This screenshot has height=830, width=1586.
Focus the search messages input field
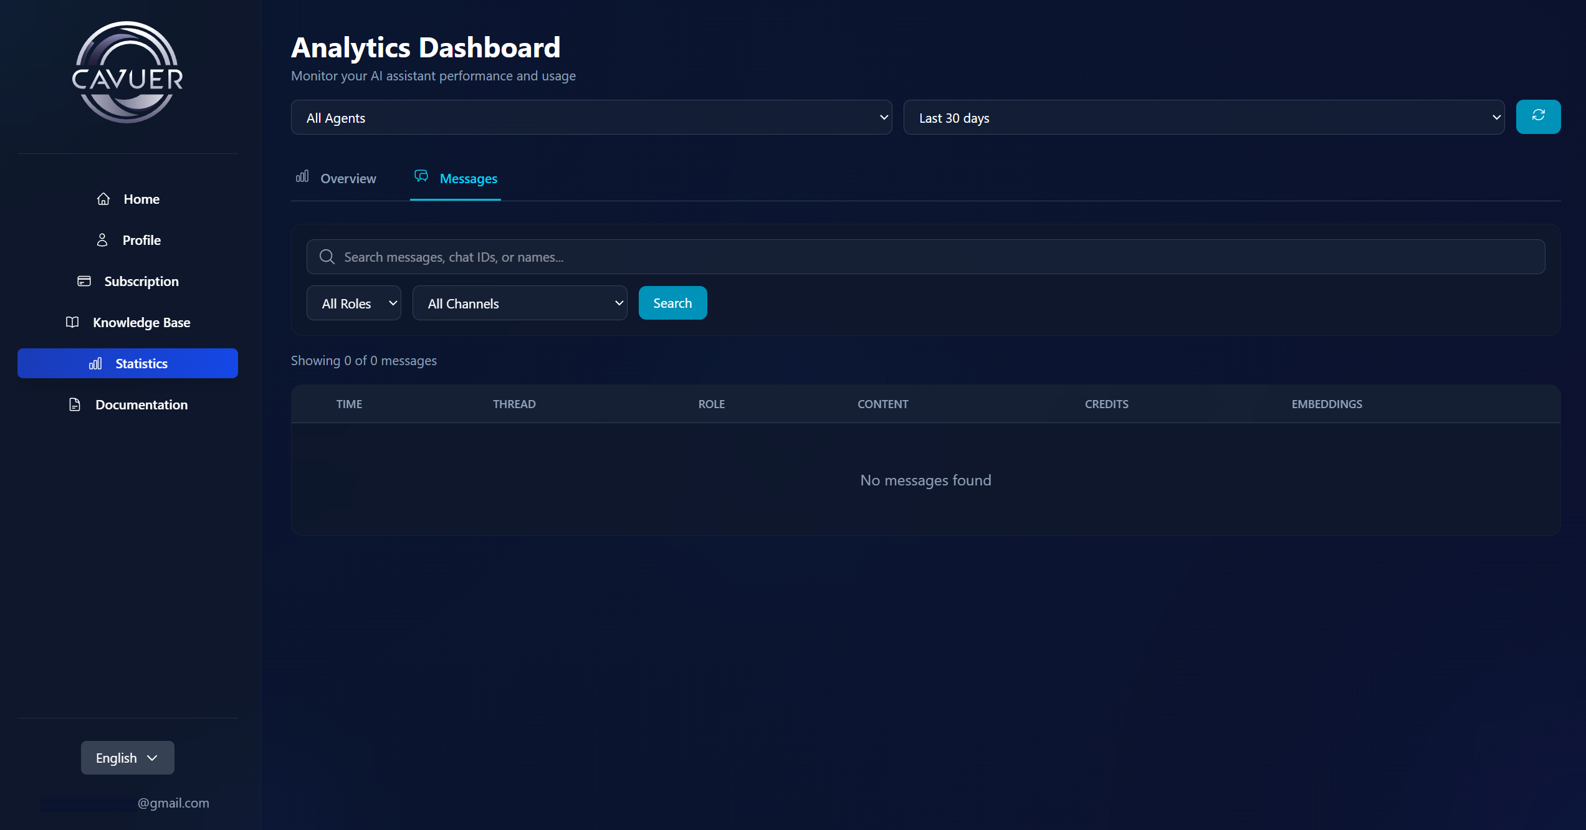coord(935,257)
